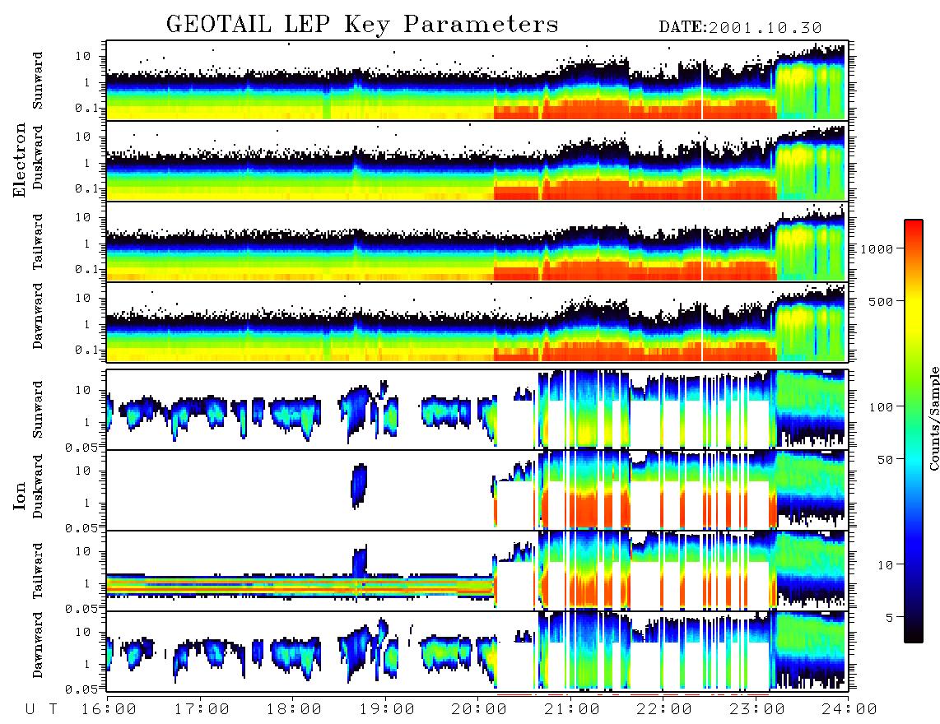The image size is (940, 724).
Task: Select the 100 colorbar tick label
Action: (x=882, y=407)
